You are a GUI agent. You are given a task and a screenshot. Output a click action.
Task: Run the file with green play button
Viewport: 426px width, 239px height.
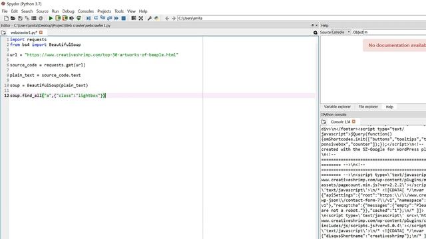[x=51, y=18]
